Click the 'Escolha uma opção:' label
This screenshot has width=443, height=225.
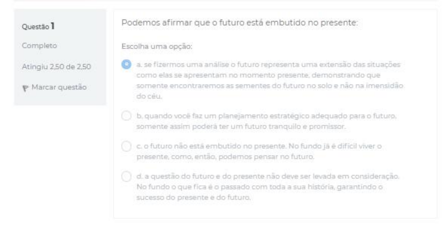click(157, 46)
